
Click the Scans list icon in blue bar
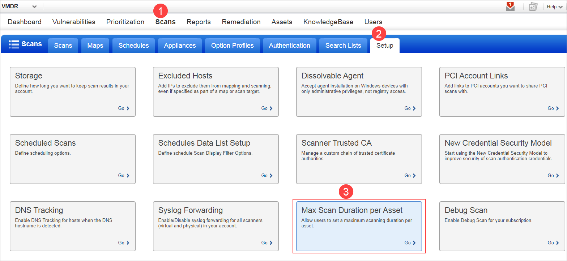(14, 44)
